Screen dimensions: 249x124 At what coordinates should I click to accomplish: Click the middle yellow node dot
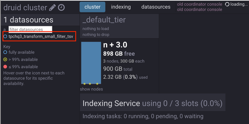pos(90,84)
